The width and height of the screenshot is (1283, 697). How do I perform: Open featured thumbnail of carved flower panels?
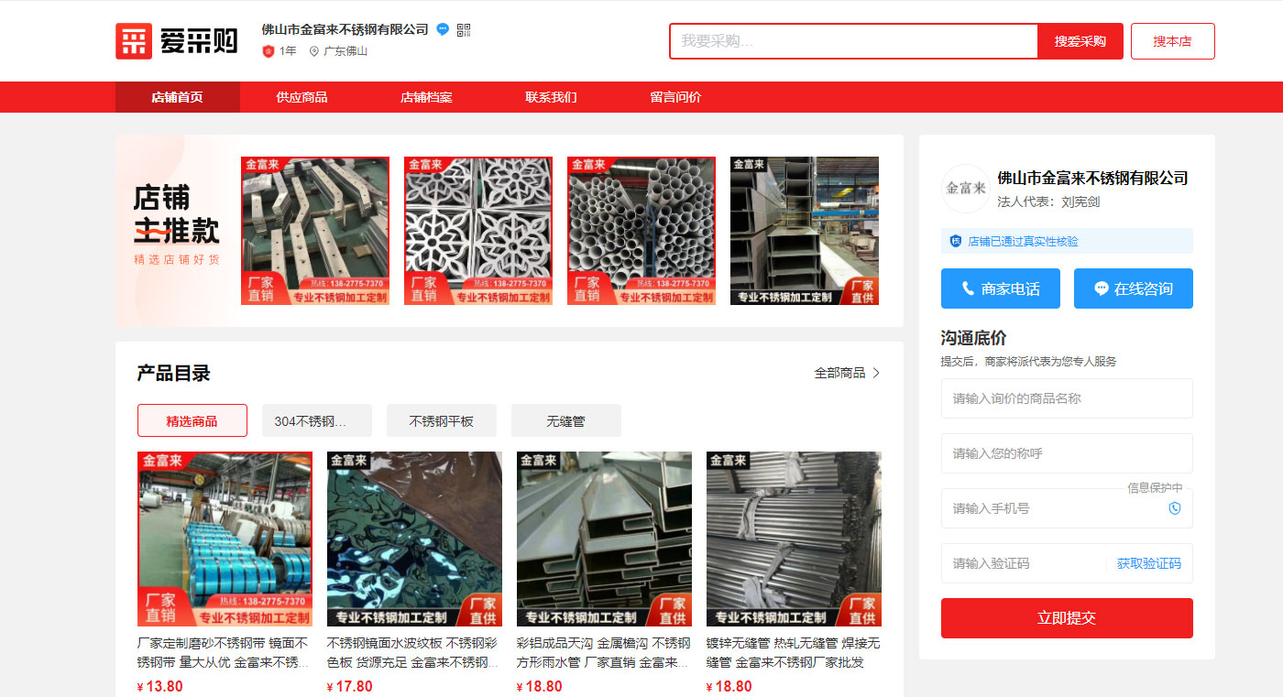[478, 231]
